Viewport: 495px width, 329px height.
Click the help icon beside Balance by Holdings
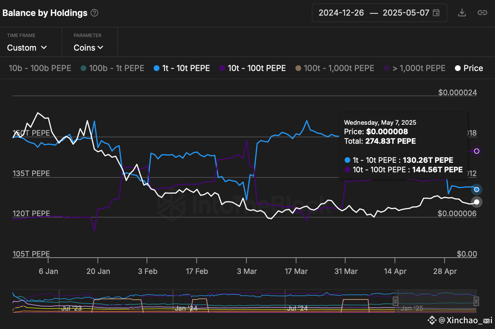pos(95,13)
